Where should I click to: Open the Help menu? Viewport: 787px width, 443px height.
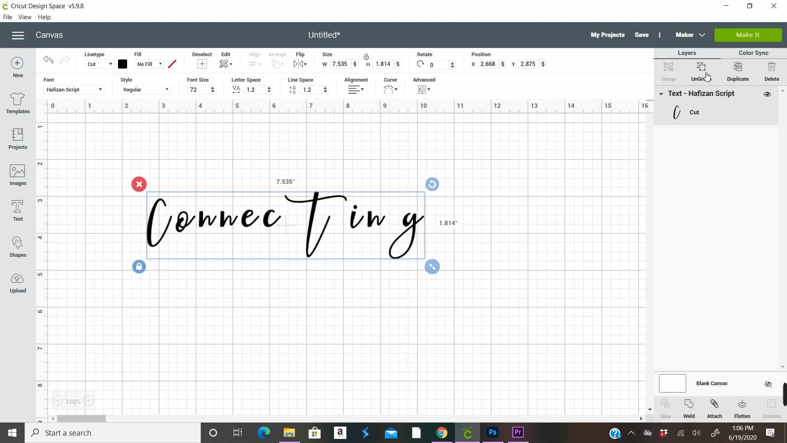point(44,17)
